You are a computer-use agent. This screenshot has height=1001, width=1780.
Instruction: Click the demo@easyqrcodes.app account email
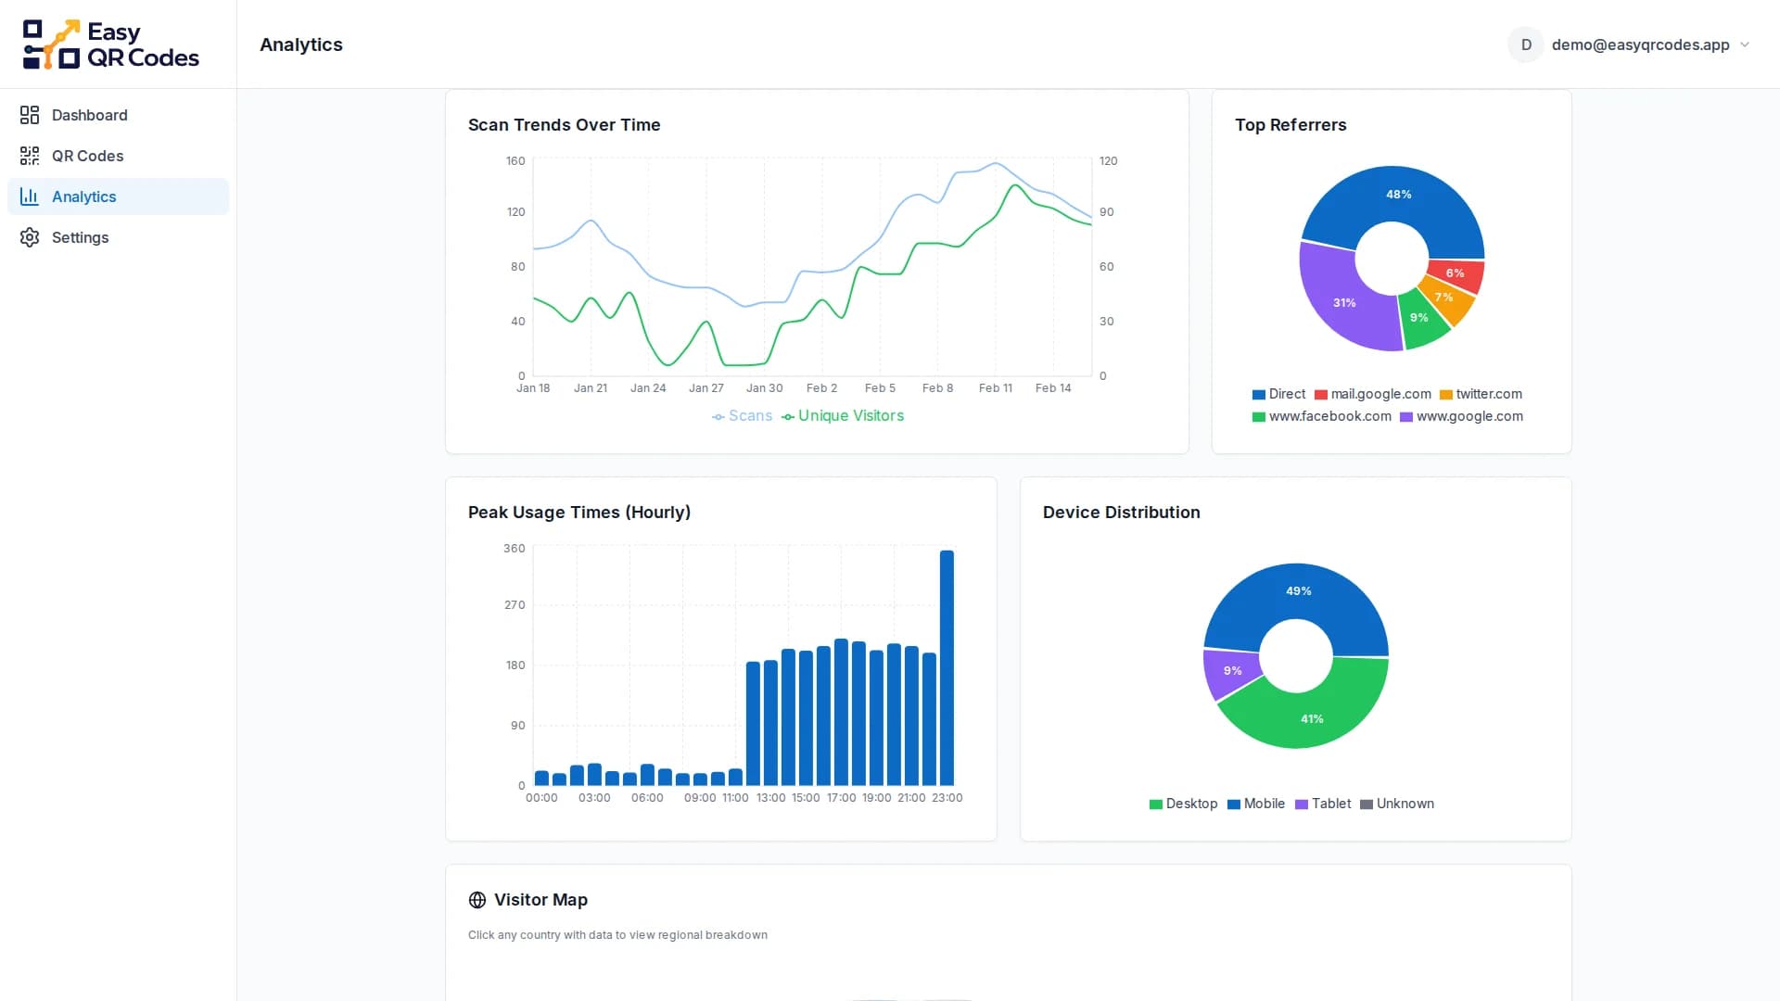pos(1640,44)
